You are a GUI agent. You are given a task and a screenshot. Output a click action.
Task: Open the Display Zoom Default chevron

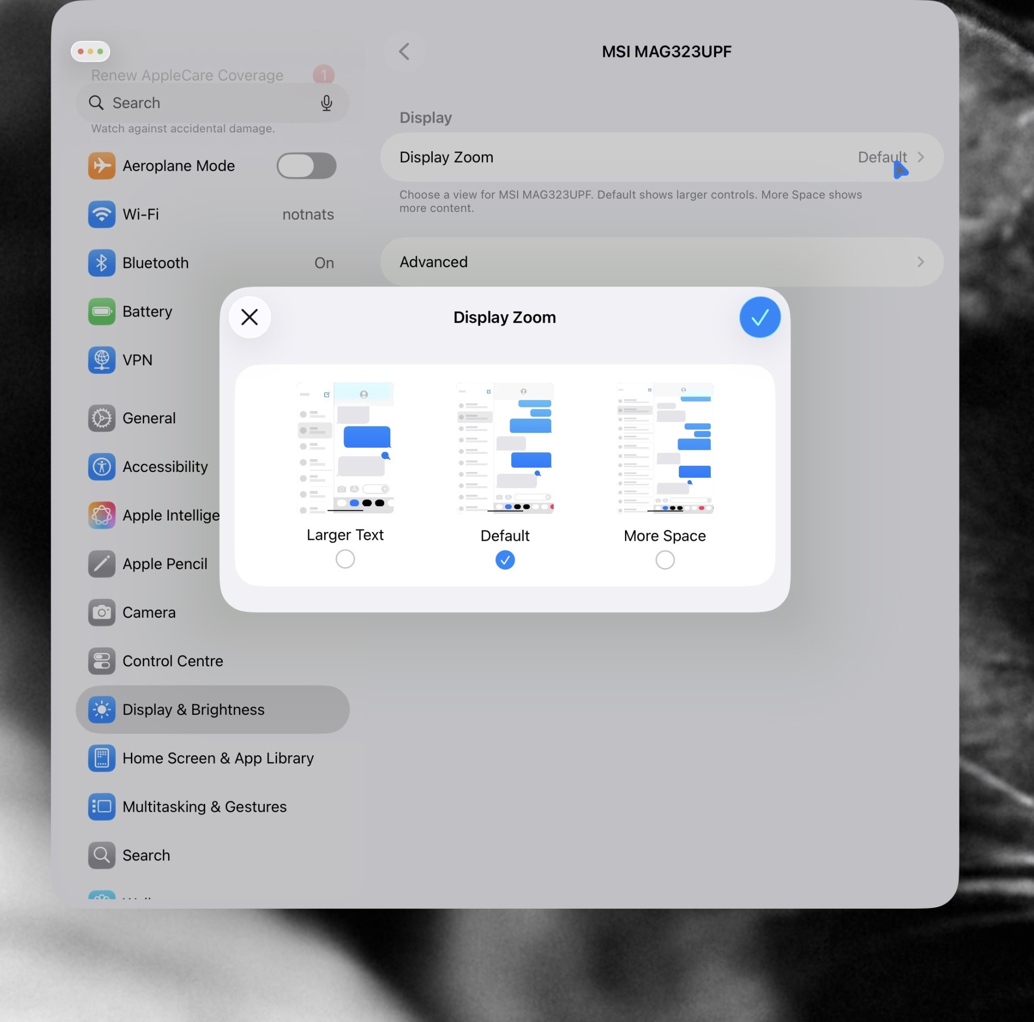(x=920, y=157)
